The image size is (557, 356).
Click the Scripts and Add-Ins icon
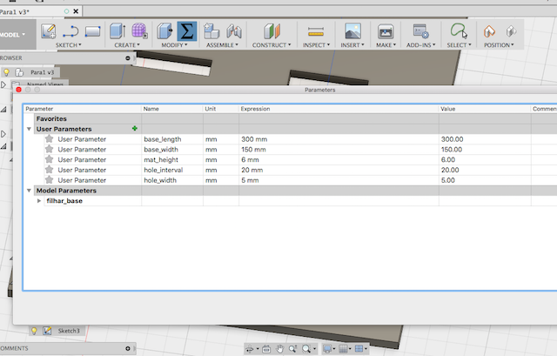click(x=420, y=31)
